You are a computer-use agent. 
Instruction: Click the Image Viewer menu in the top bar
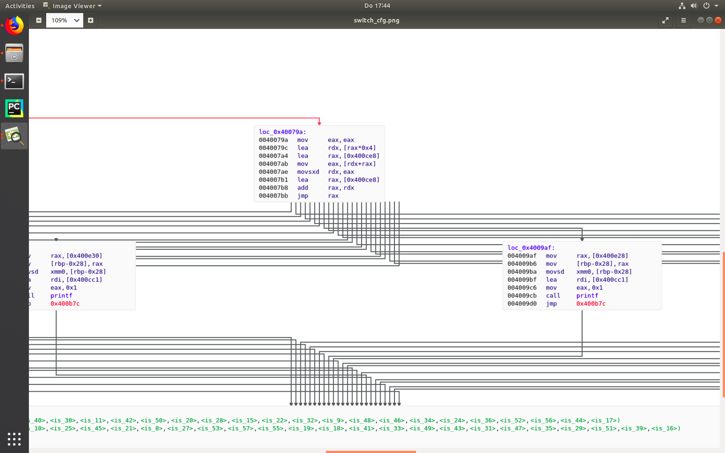click(x=72, y=6)
